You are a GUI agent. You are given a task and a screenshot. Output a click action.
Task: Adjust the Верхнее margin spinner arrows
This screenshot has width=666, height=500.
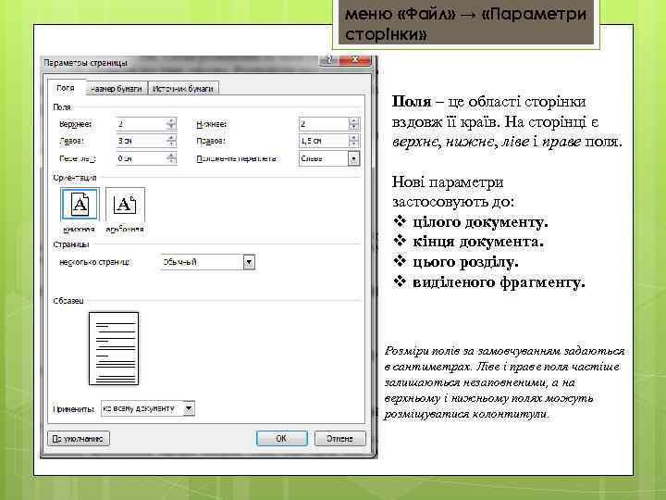point(171,124)
